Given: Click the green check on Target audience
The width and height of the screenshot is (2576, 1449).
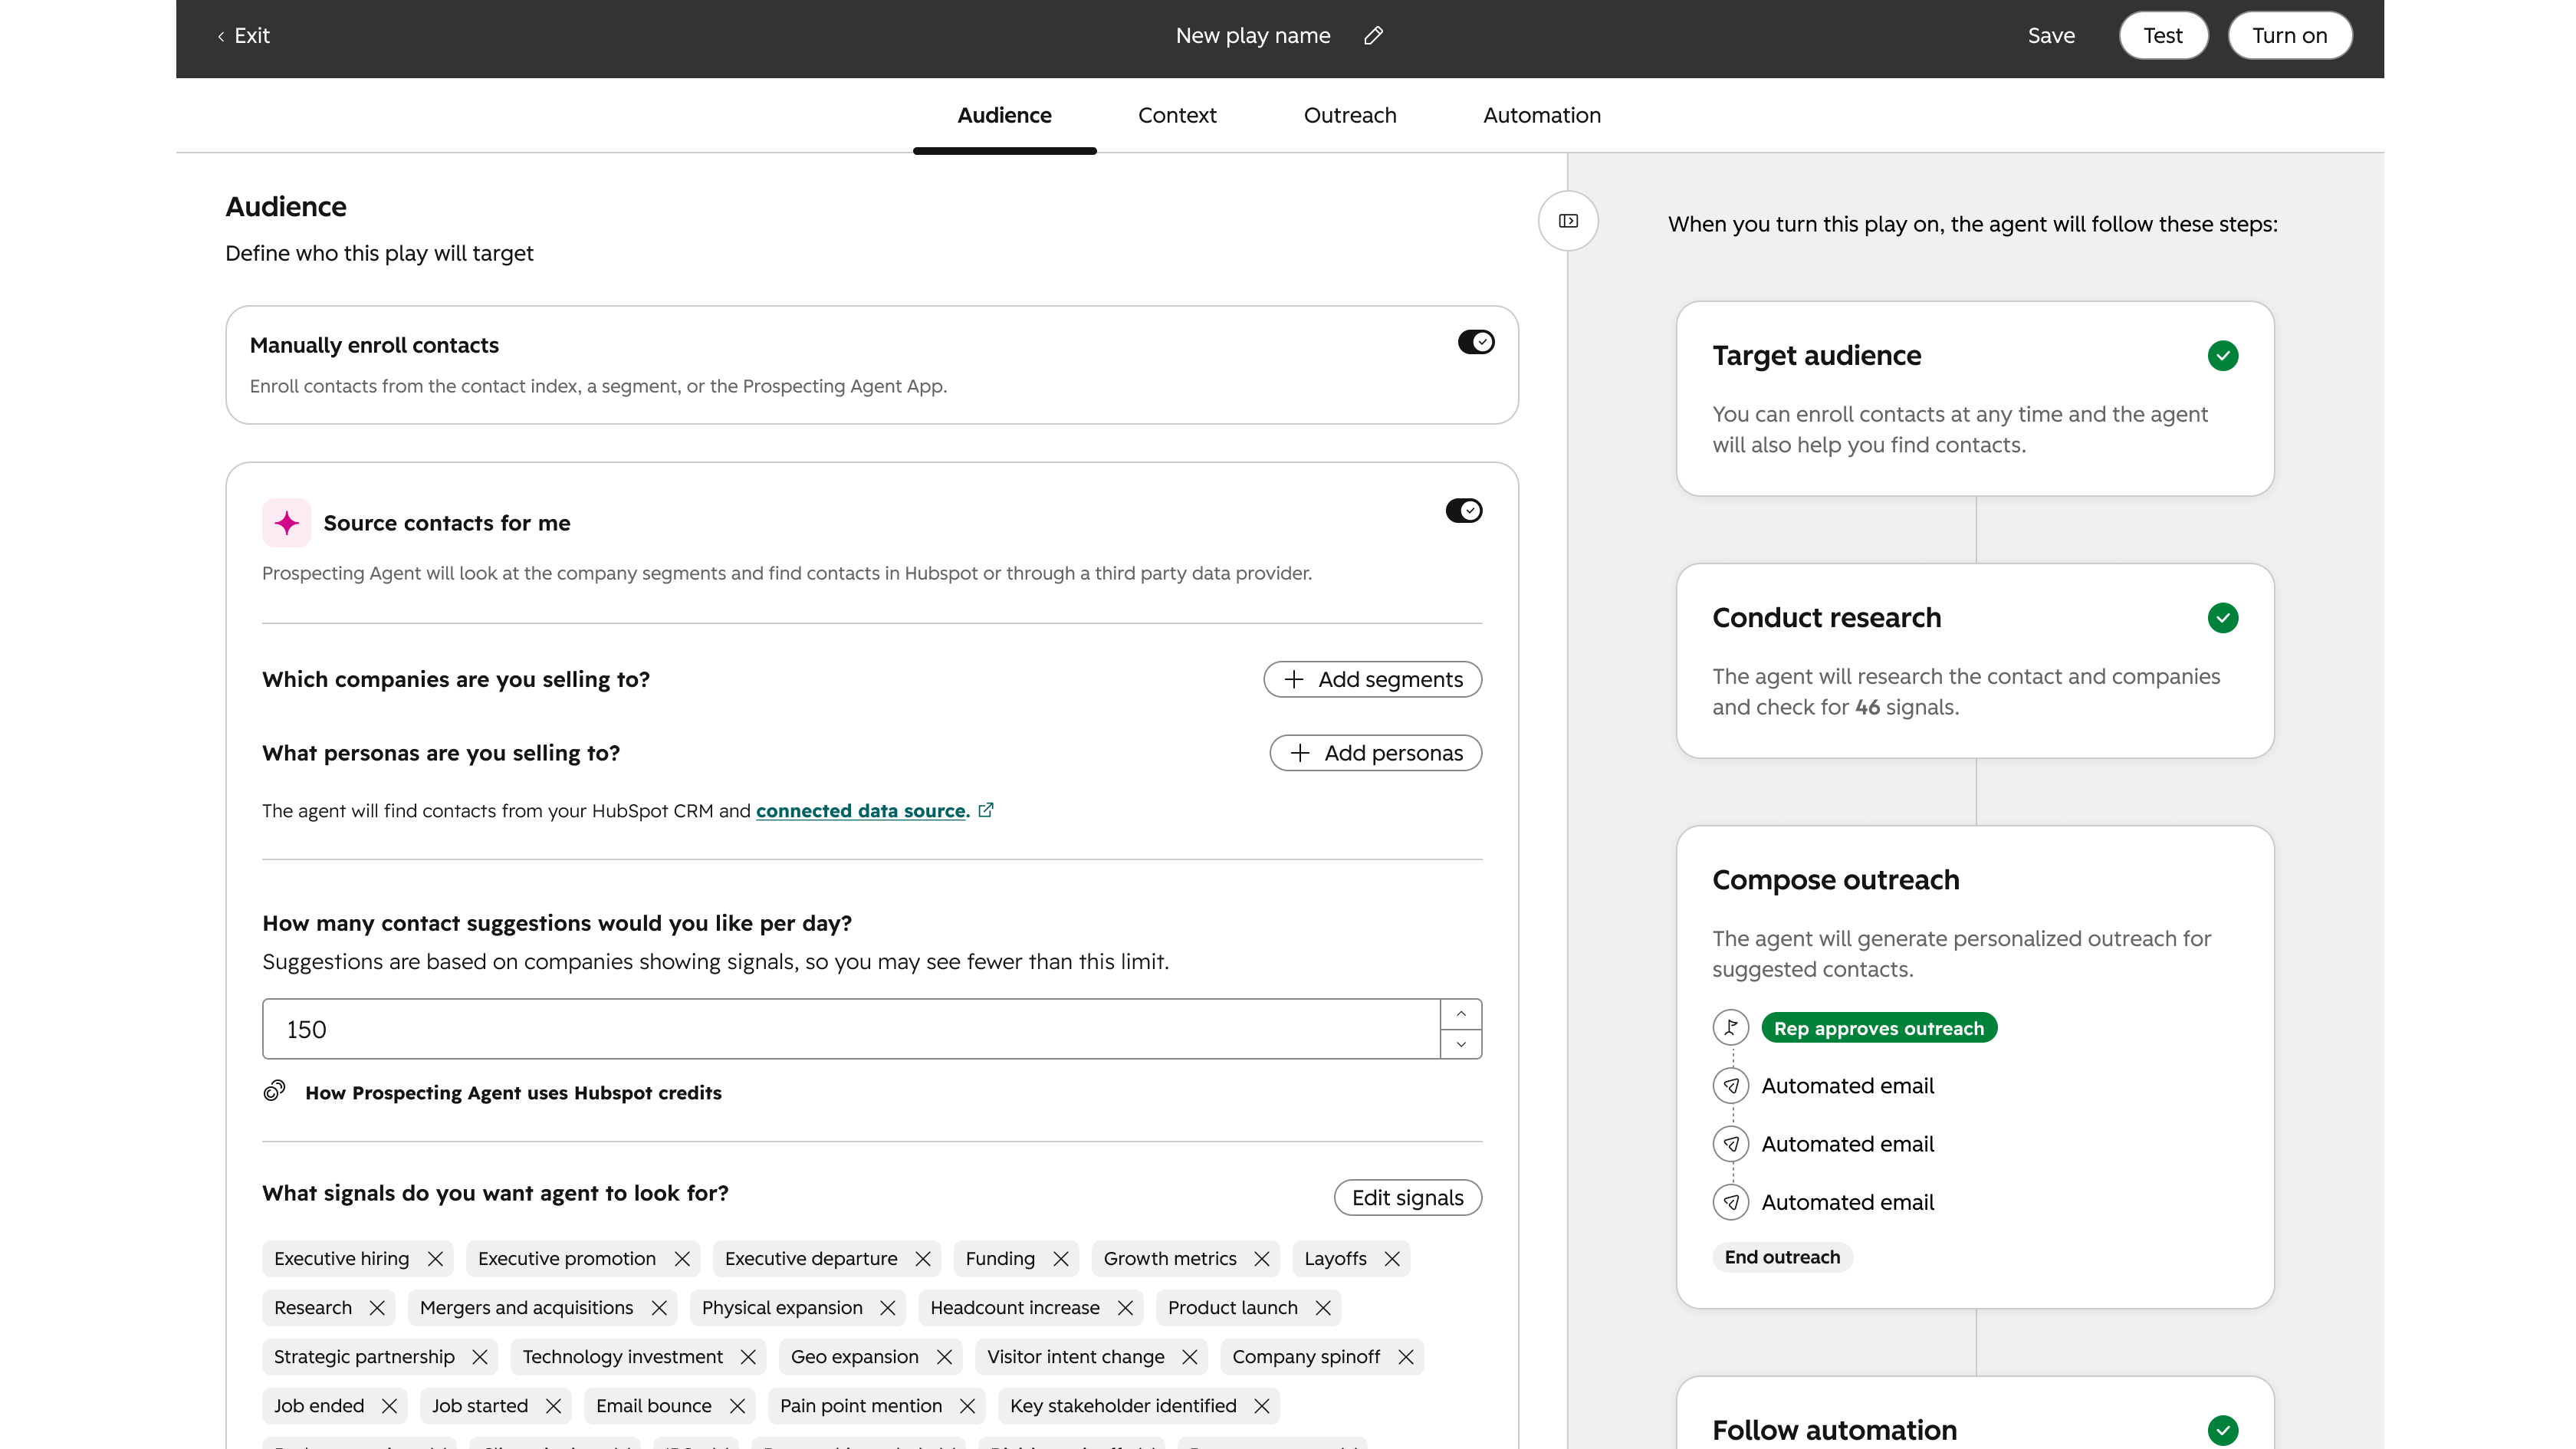Looking at the screenshot, I should click(x=2223, y=356).
